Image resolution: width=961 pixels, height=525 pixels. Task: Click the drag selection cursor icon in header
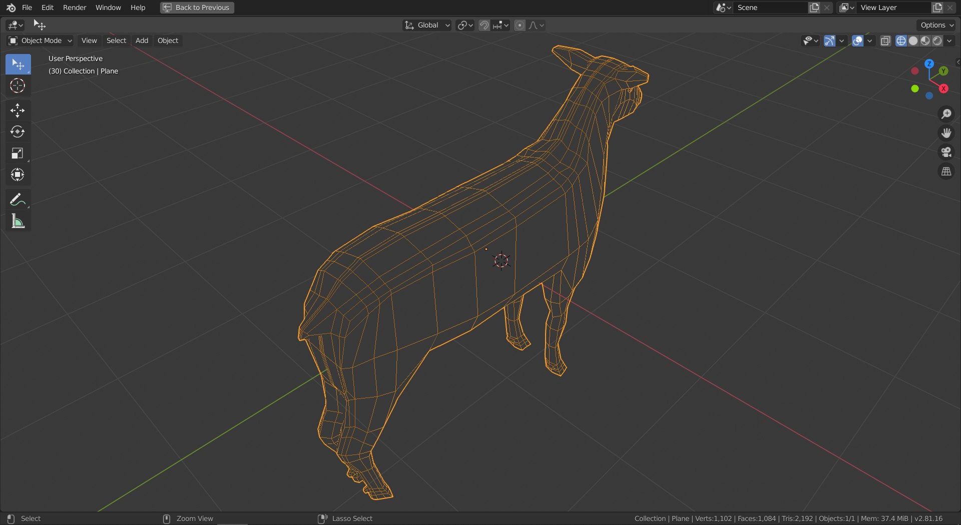click(40, 25)
